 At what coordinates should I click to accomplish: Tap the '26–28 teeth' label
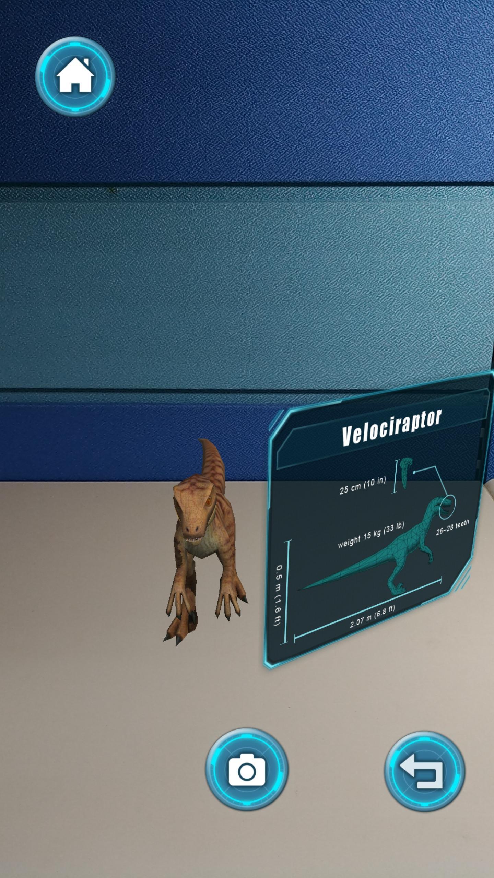pos(452,527)
